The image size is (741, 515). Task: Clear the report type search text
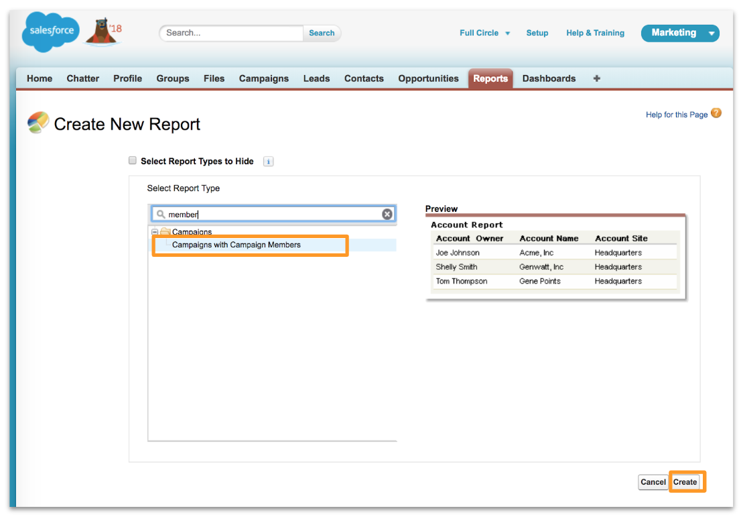387,214
